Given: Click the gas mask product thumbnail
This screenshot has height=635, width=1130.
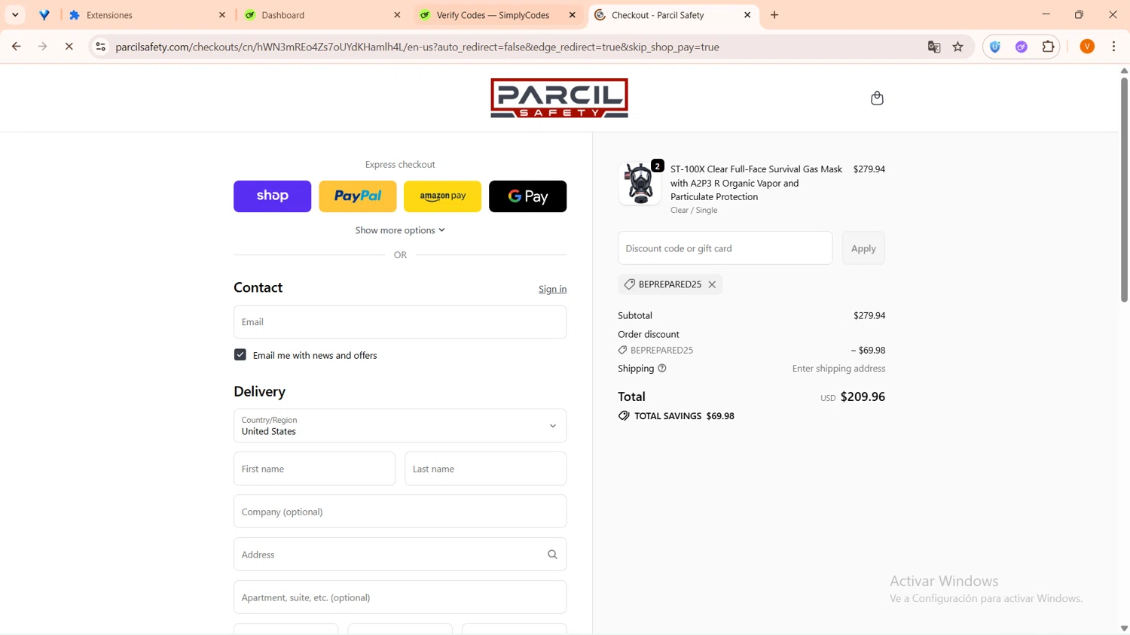Looking at the screenshot, I should coord(640,183).
